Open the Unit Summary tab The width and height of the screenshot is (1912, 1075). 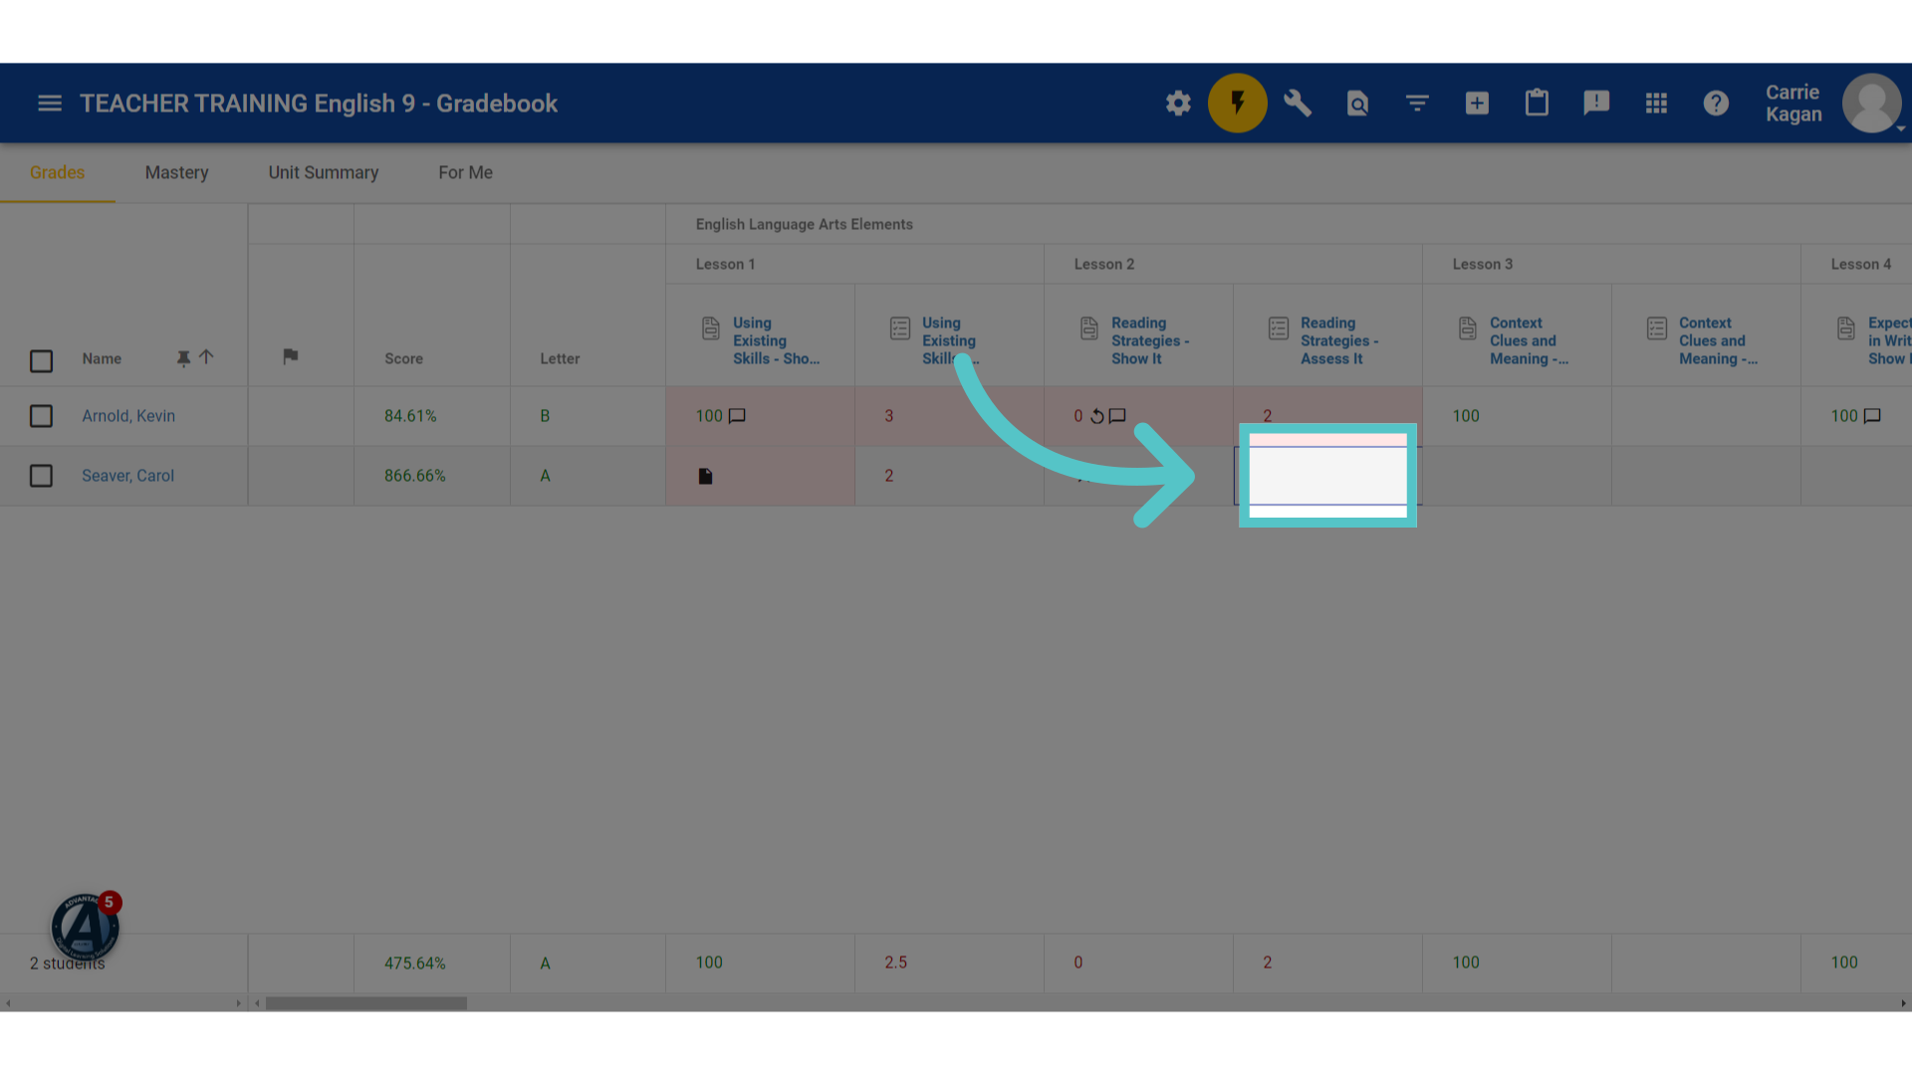324,172
